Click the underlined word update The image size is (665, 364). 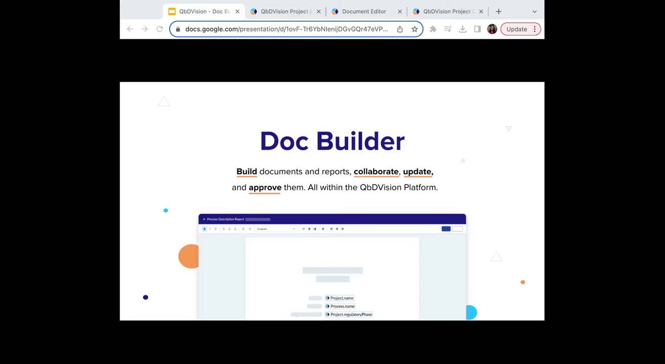click(418, 172)
